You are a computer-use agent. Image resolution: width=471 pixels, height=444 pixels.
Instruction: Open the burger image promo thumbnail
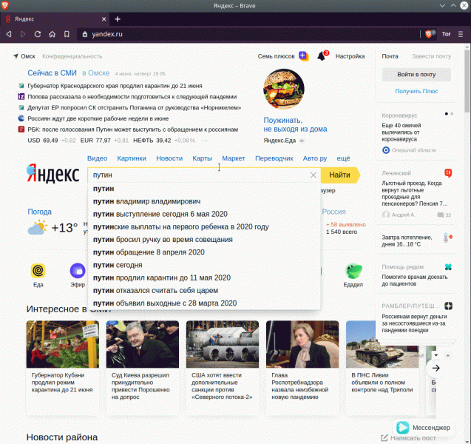coord(284,90)
